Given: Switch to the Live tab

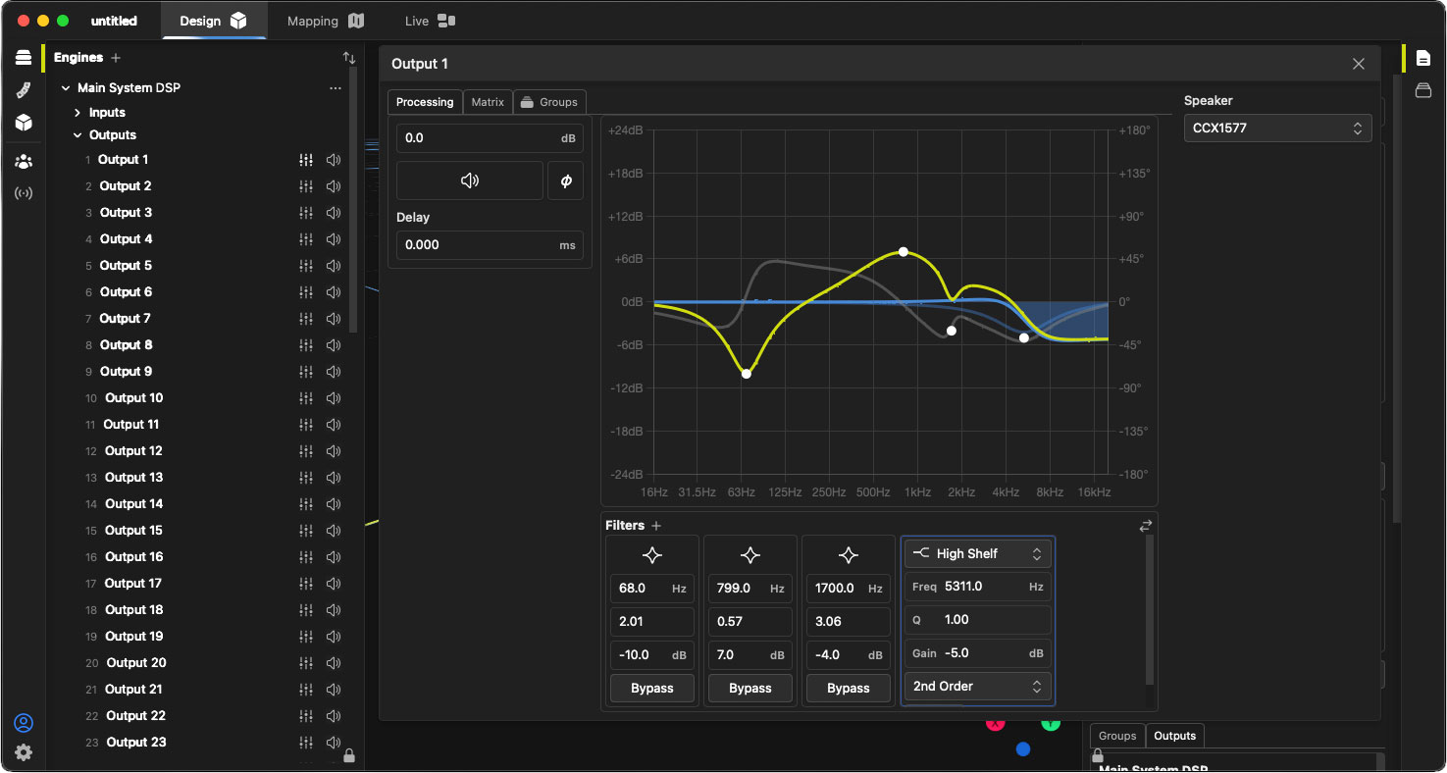Looking at the screenshot, I should click(x=430, y=21).
